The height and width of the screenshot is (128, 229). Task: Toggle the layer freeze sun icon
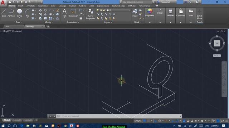coord(101,10)
